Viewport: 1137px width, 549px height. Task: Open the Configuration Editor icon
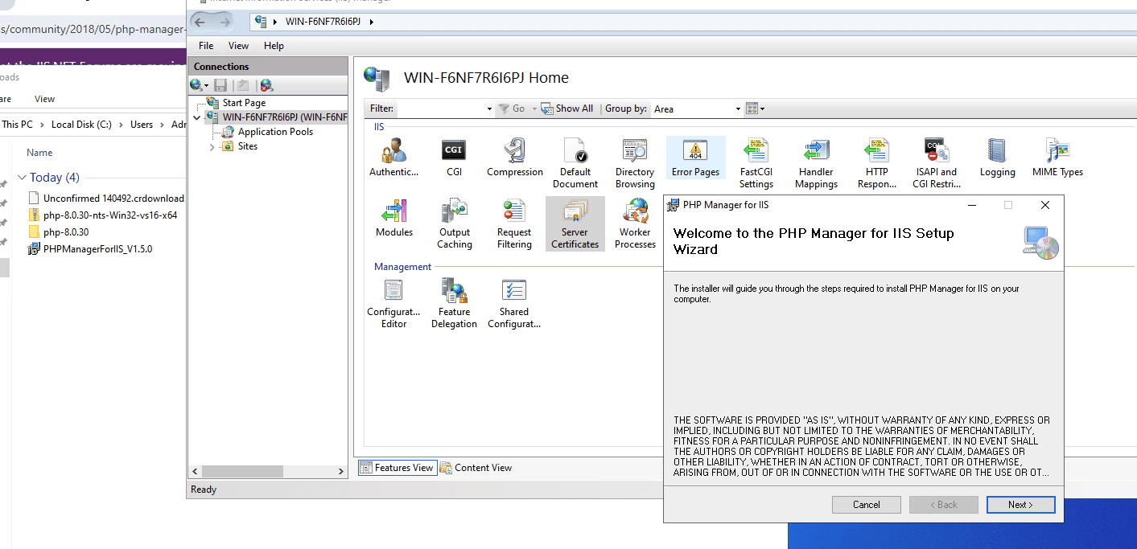click(393, 302)
